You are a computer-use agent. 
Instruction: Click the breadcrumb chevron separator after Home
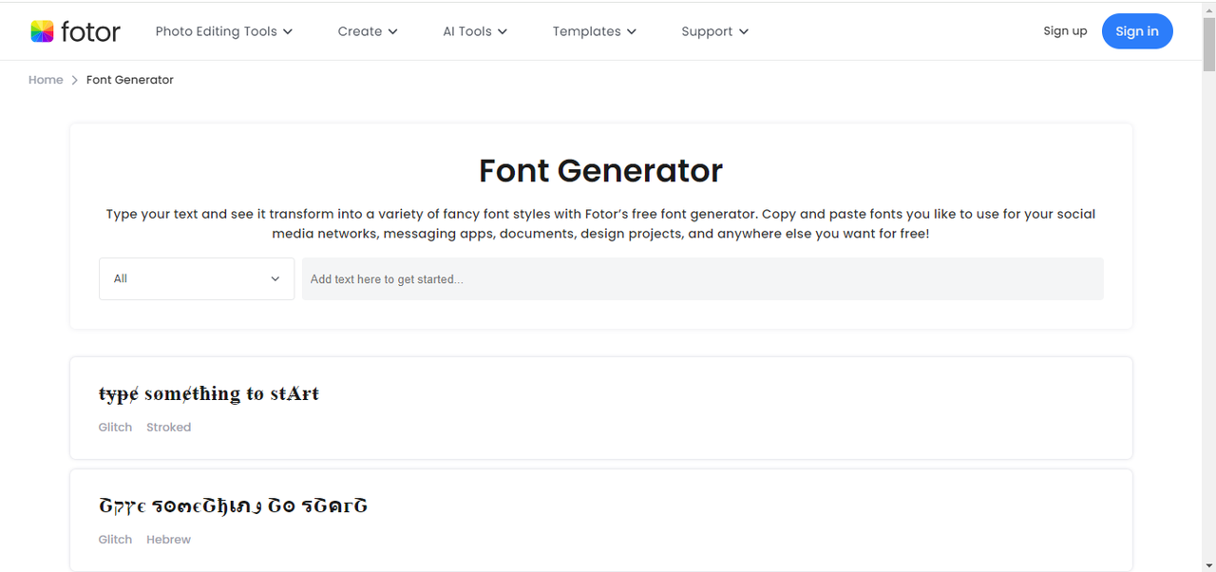[74, 80]
